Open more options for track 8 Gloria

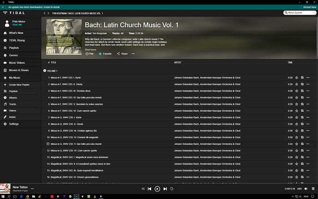coord(308,124)
